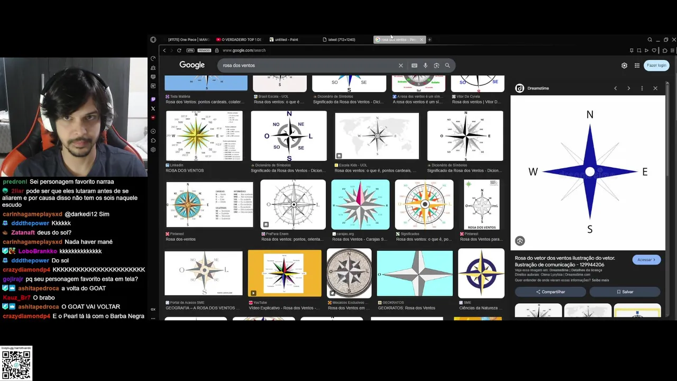Viewport: 677px width, 381px height.
Task: Focus the www.google.com/search address bar
Action: [244, 50]
